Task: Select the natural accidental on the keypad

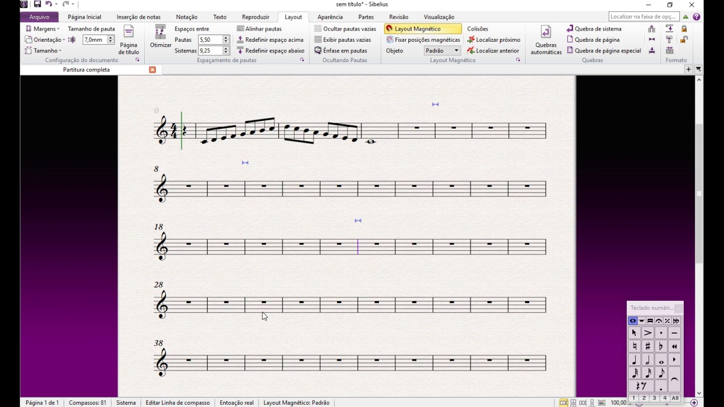Action: [x=634, y=347]
